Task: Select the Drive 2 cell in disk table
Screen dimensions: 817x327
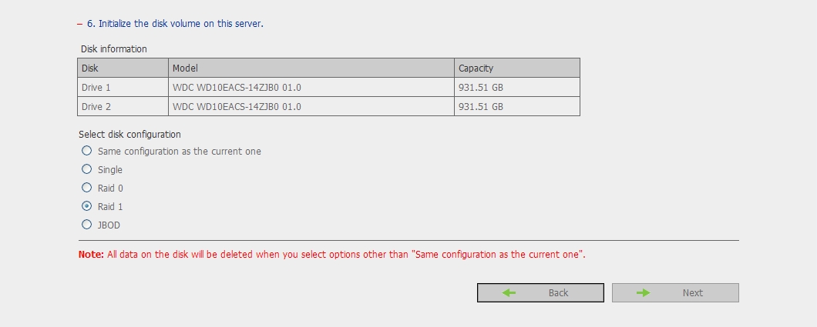Action: point(123,107)
